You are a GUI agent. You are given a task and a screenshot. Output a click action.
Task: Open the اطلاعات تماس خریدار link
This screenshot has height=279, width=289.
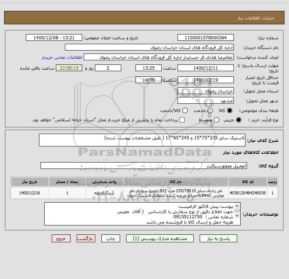pos(62,57)
